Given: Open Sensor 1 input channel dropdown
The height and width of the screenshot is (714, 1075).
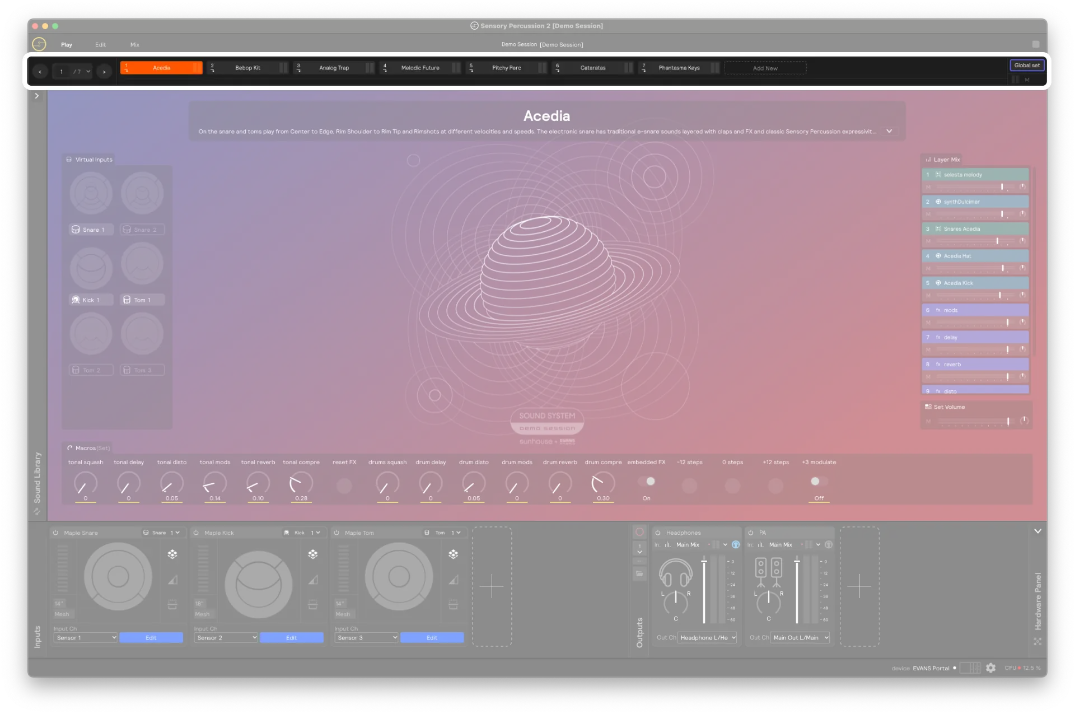Looking at the screenshot, I should [86, 638].
